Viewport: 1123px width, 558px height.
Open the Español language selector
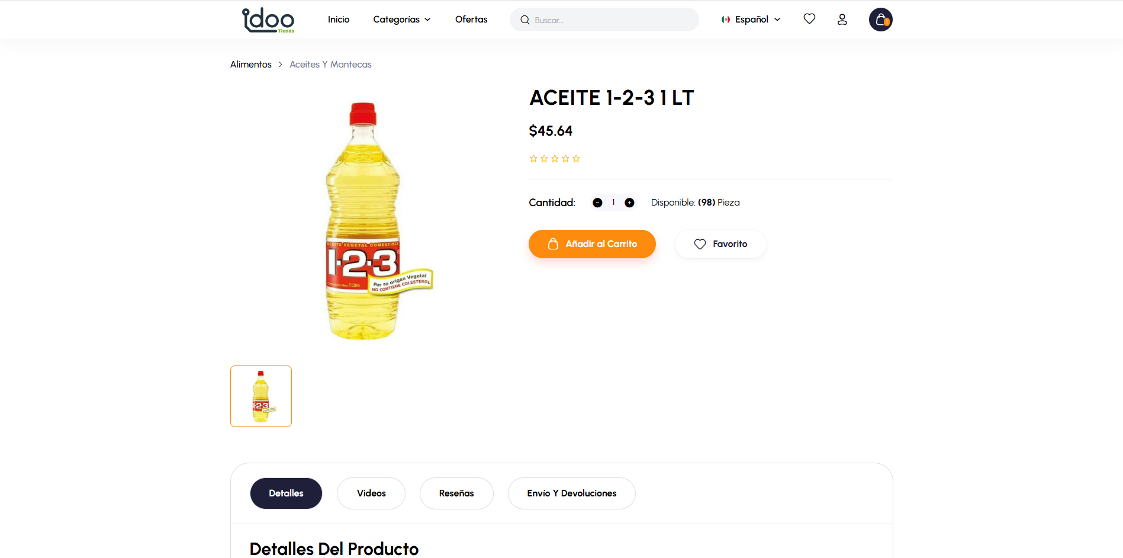(751, 20)
